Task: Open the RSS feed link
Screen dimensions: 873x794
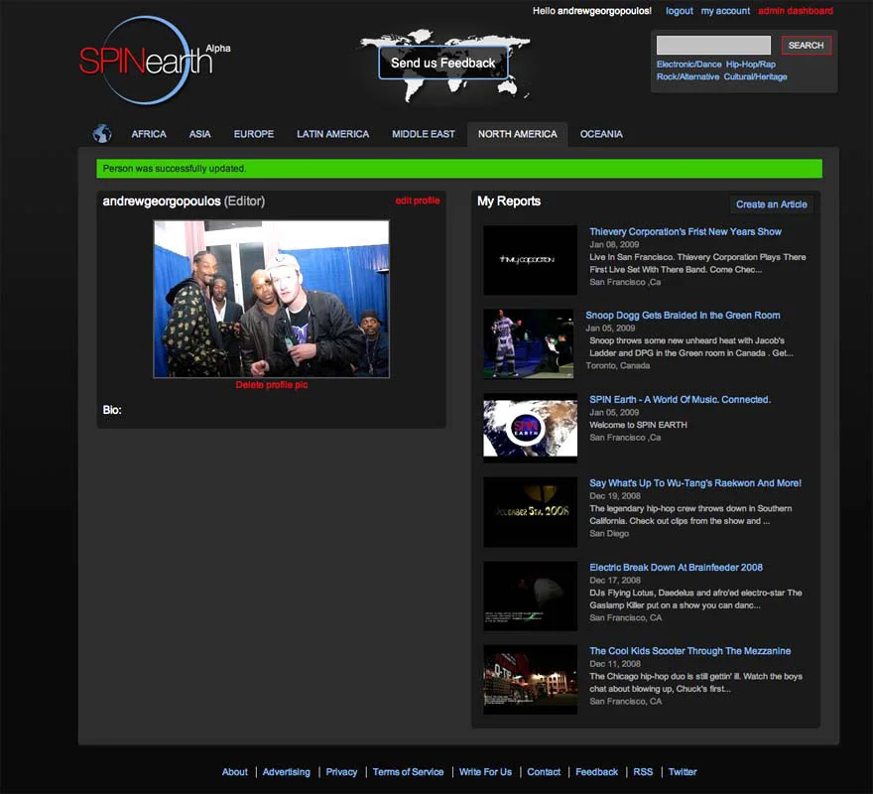Action: coord(643,772)
